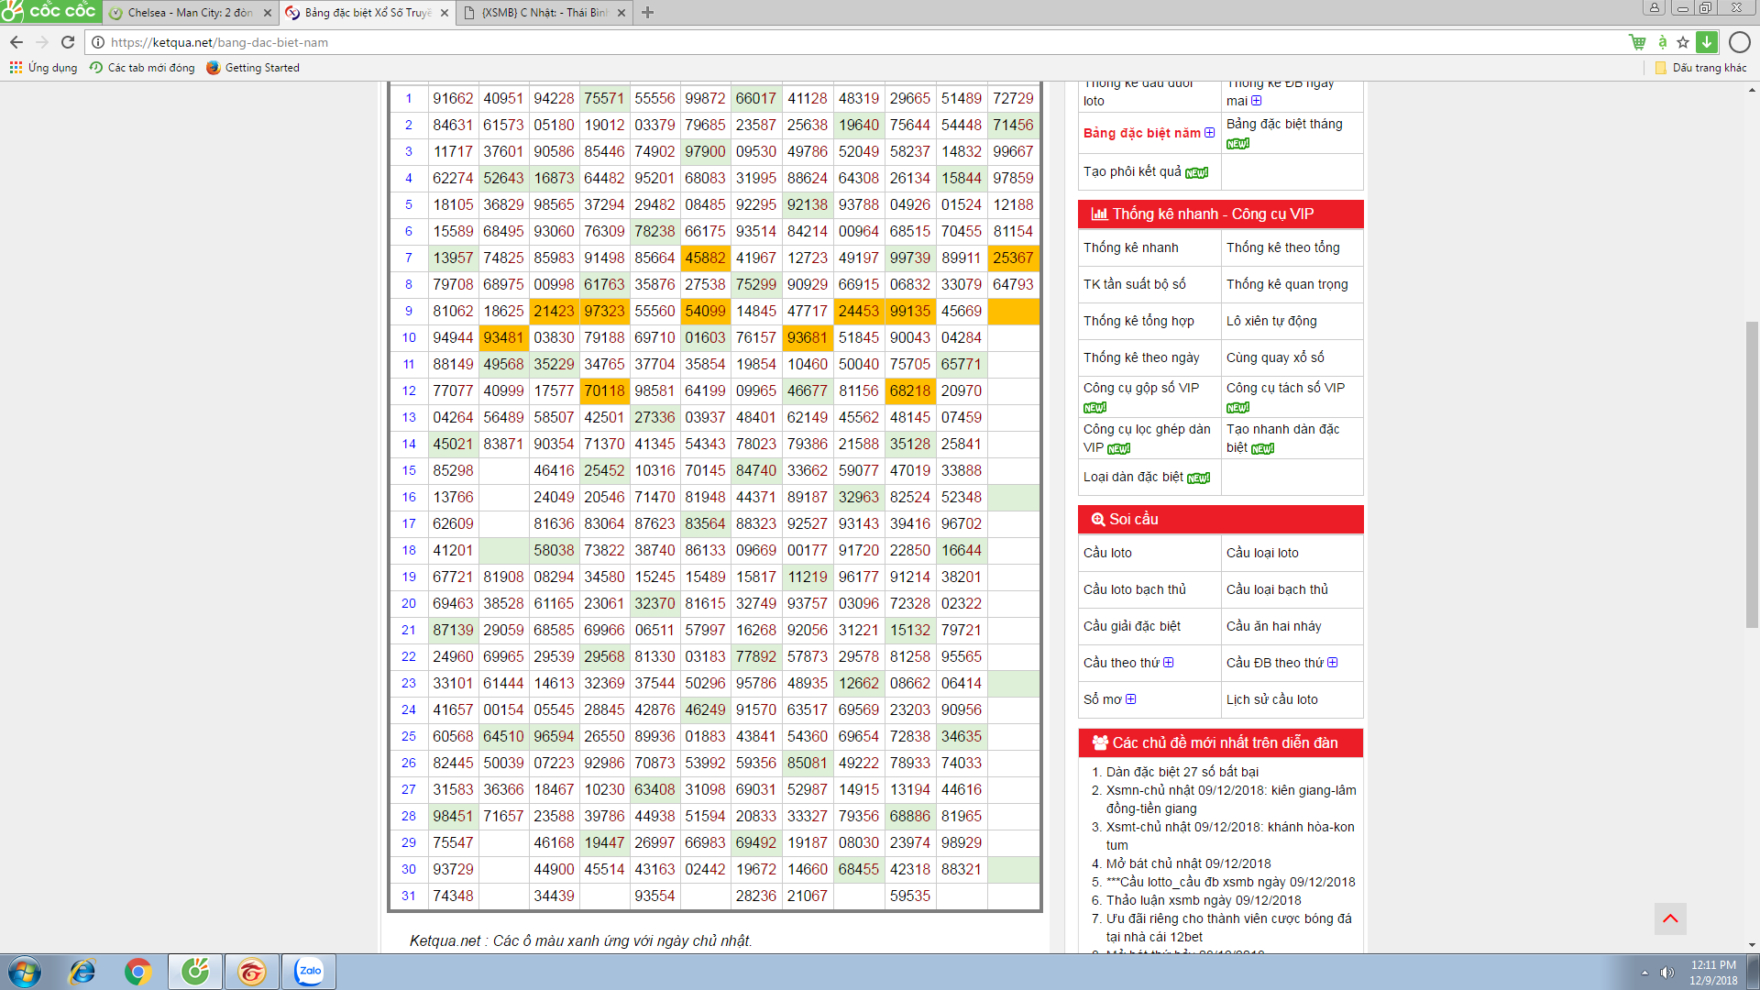Image resolution: width=1760 pixels, height=990 pixels.
Task: Open Cùng quay xổ số link
Action: click(1275, 357)
